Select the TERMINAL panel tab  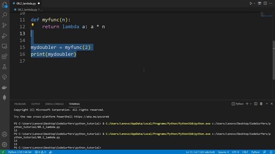coord(74,104)
